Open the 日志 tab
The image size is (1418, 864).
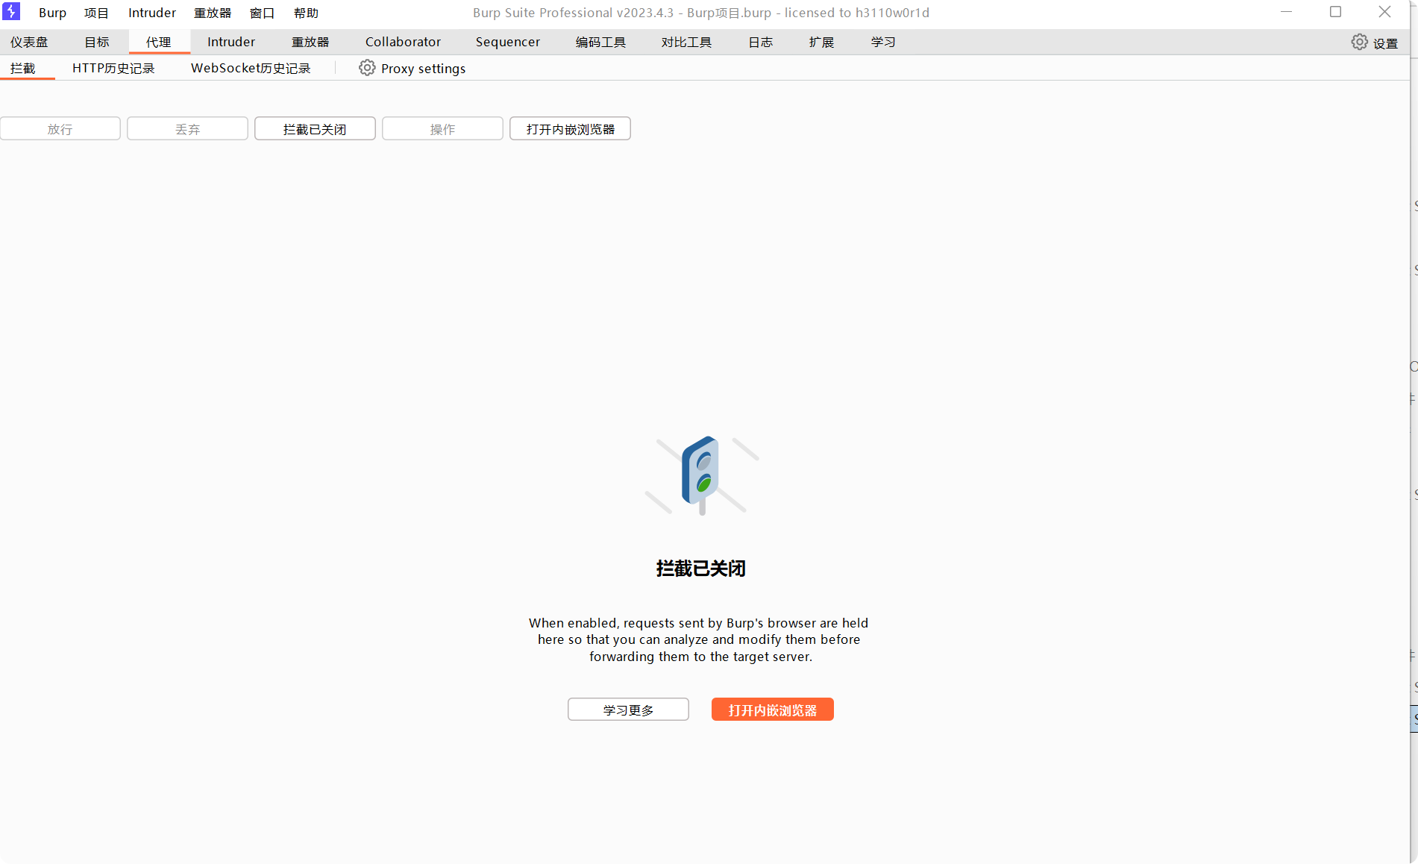click(x=761, y=42)
